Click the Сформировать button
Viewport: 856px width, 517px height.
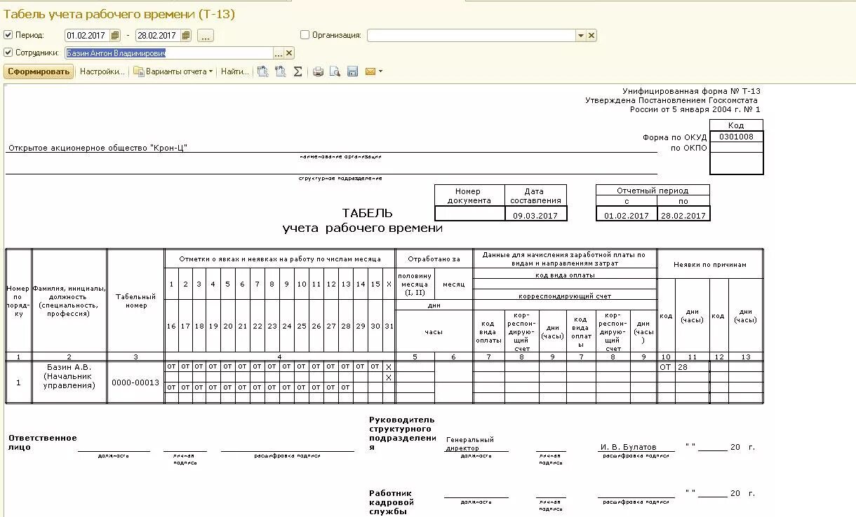39,71
